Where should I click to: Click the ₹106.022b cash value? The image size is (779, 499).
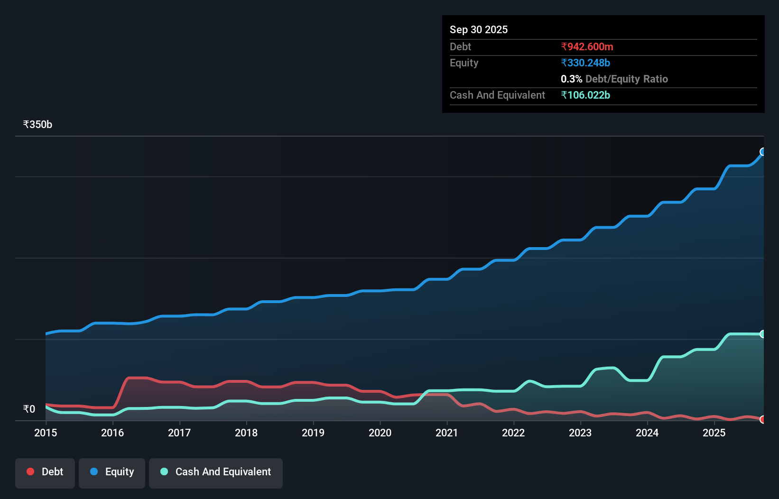(x=585, y=95)
